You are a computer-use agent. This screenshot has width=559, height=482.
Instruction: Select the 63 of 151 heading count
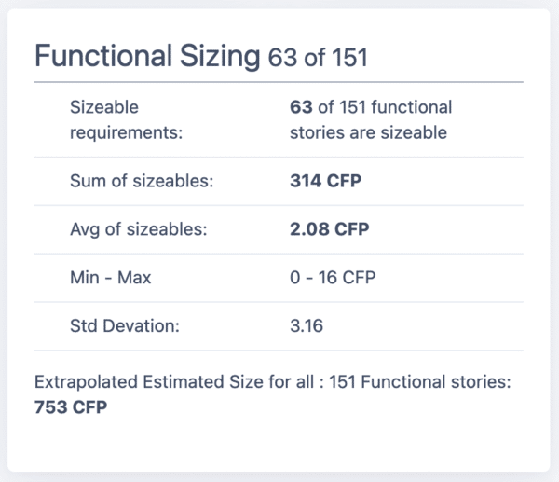(x=318, y=58)
